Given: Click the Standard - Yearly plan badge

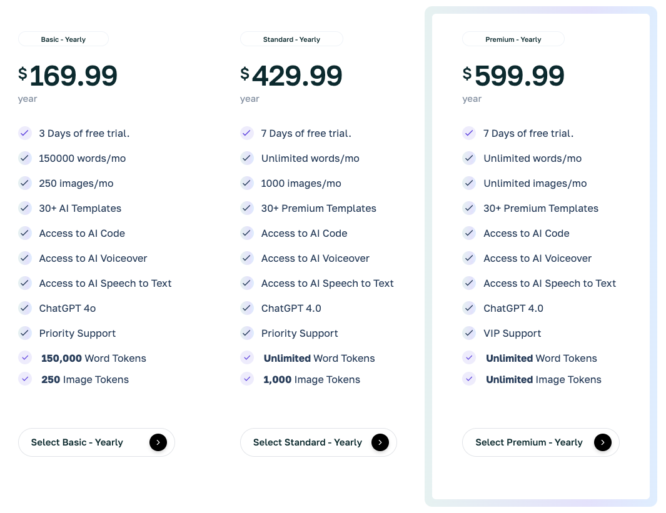Looking at the screenshot, I should (x=291, y=39).
